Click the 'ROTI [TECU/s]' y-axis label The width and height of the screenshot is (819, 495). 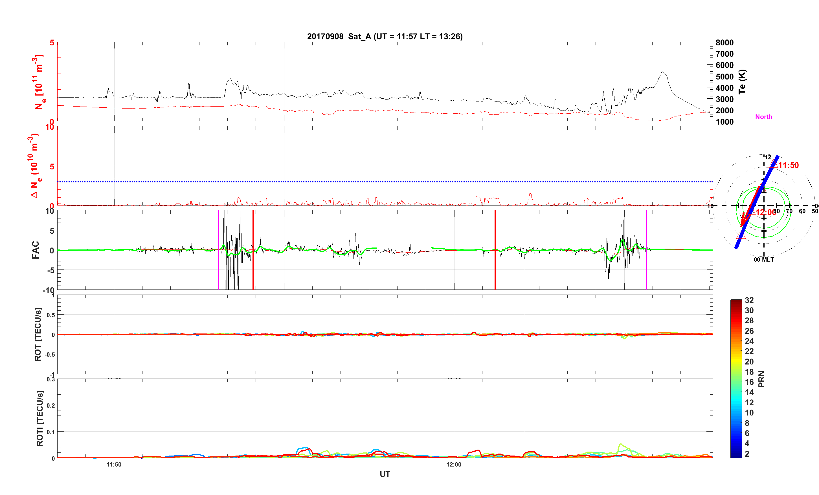[x=39, y=418]
